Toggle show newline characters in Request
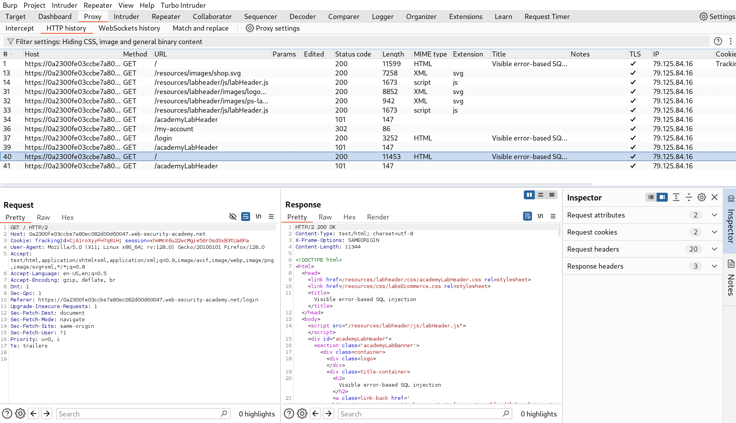 click(259, 217)
